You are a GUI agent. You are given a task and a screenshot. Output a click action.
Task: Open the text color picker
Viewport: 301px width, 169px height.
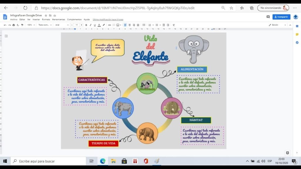point(99,25)
